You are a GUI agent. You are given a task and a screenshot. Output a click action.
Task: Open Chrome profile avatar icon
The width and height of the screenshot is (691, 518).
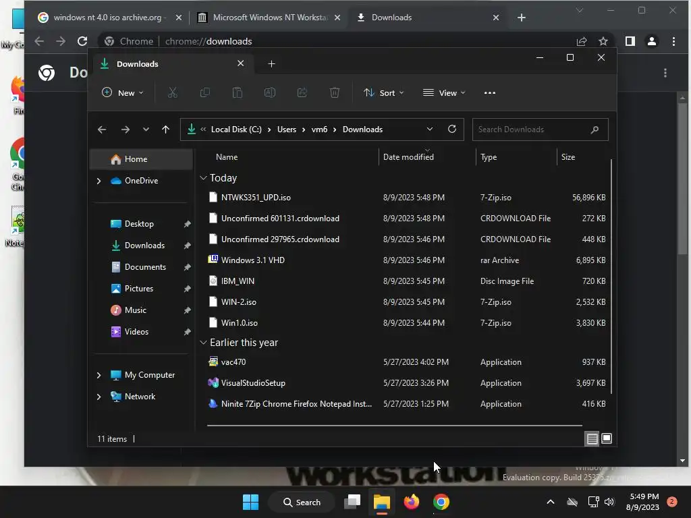(651, 41)
